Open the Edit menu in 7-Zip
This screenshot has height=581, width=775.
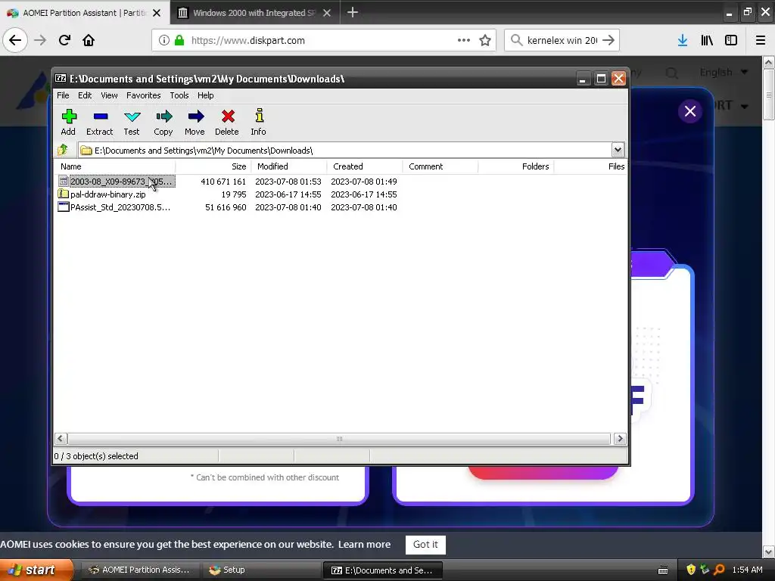[85, 95]
